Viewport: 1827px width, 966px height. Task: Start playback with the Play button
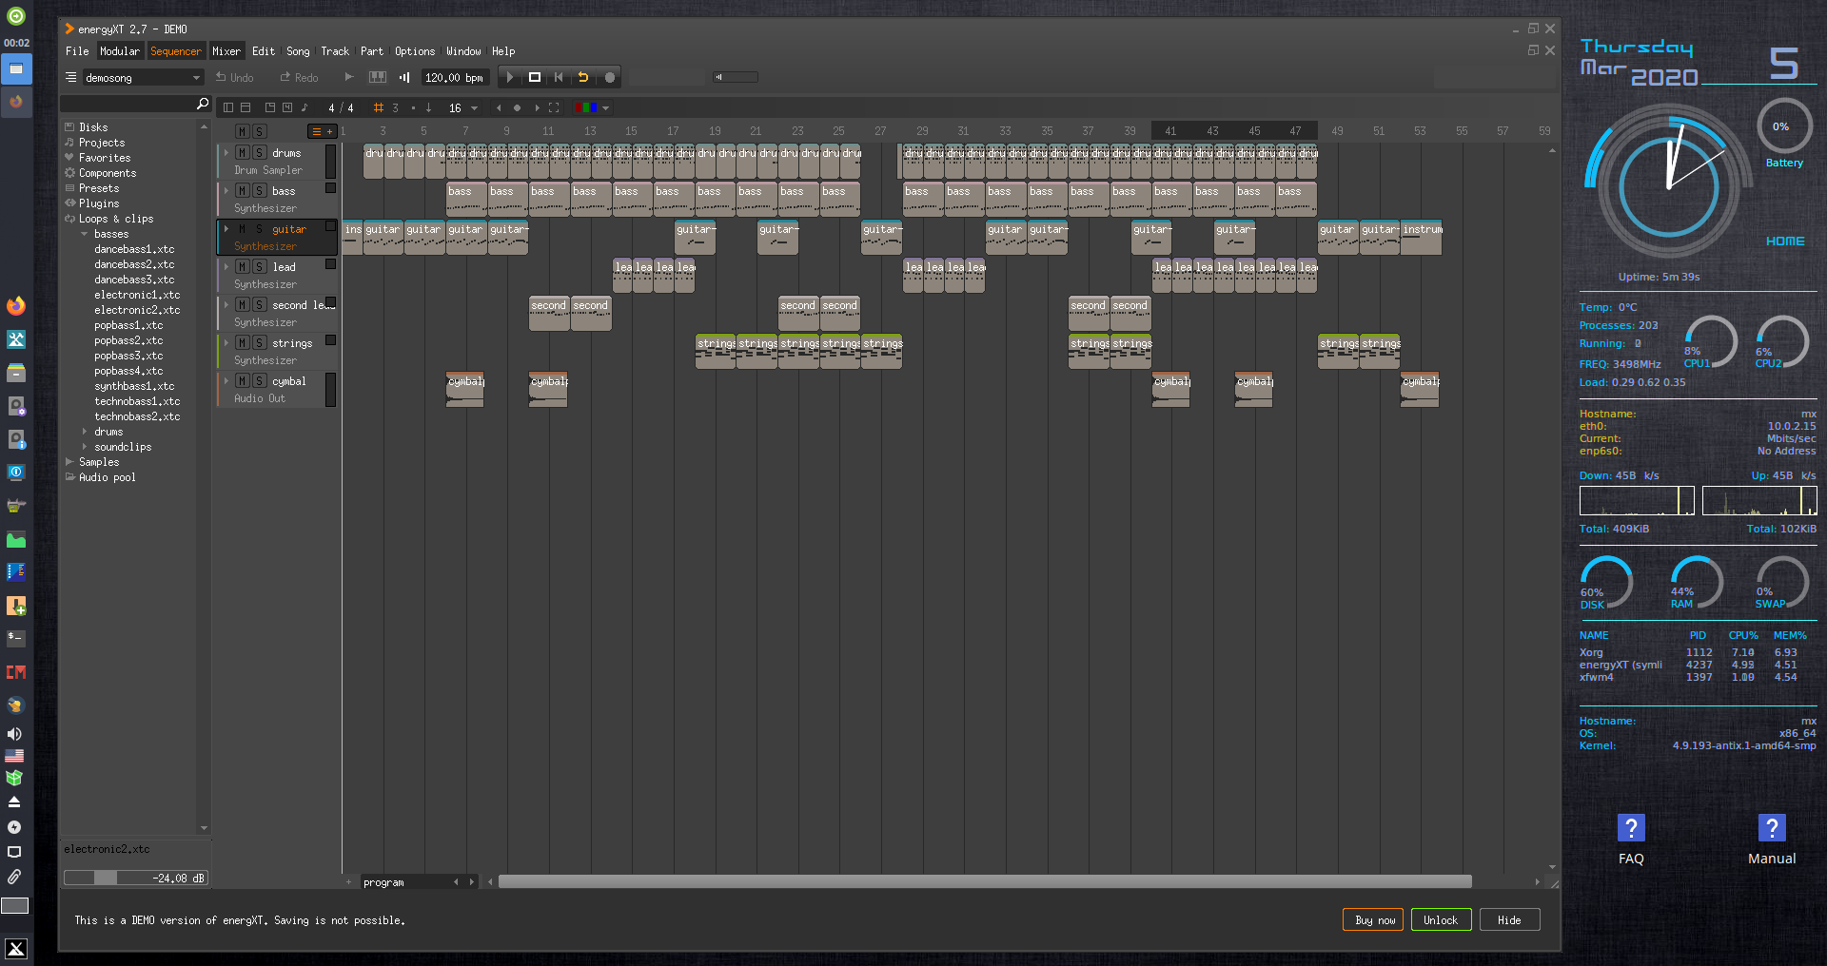tap(510, 78)
